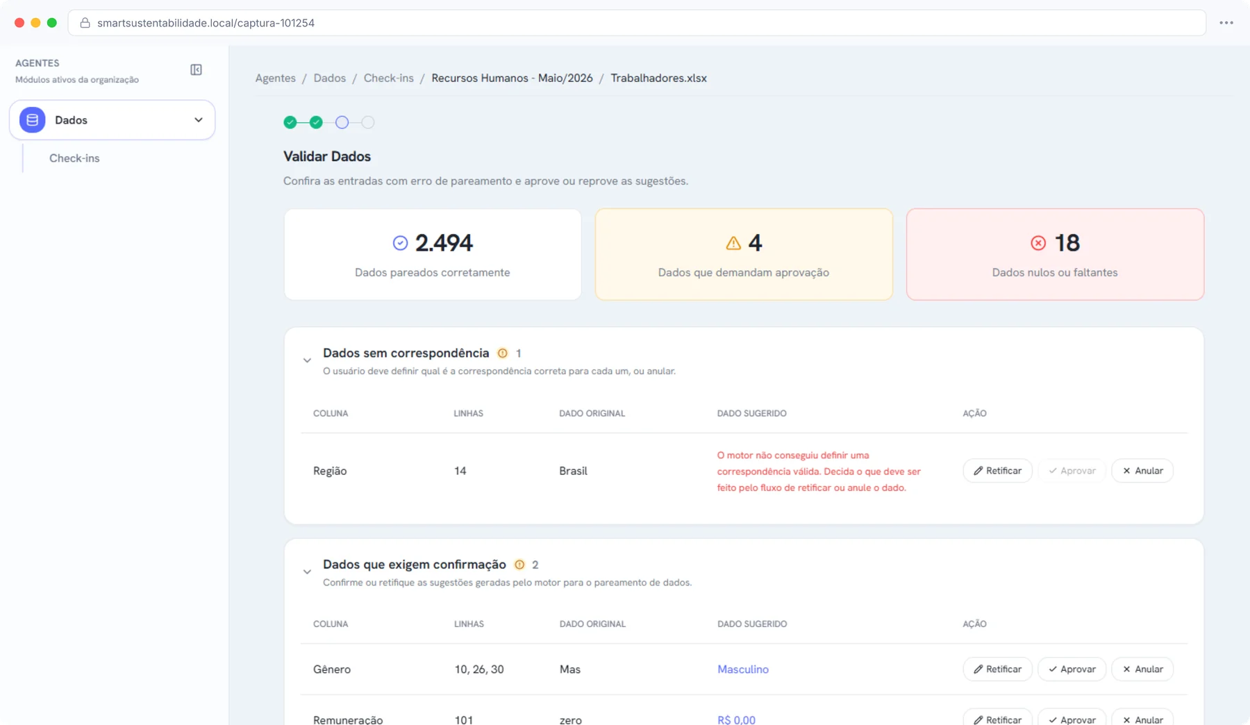Click the check icon beside 2.494
Screen dimensions: 1250x725
point(400,243)
